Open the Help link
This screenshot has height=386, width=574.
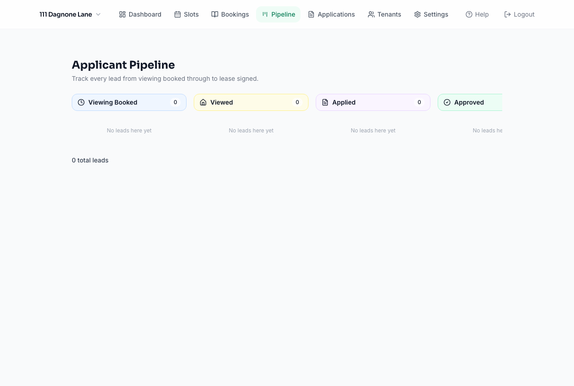point(477,14)
